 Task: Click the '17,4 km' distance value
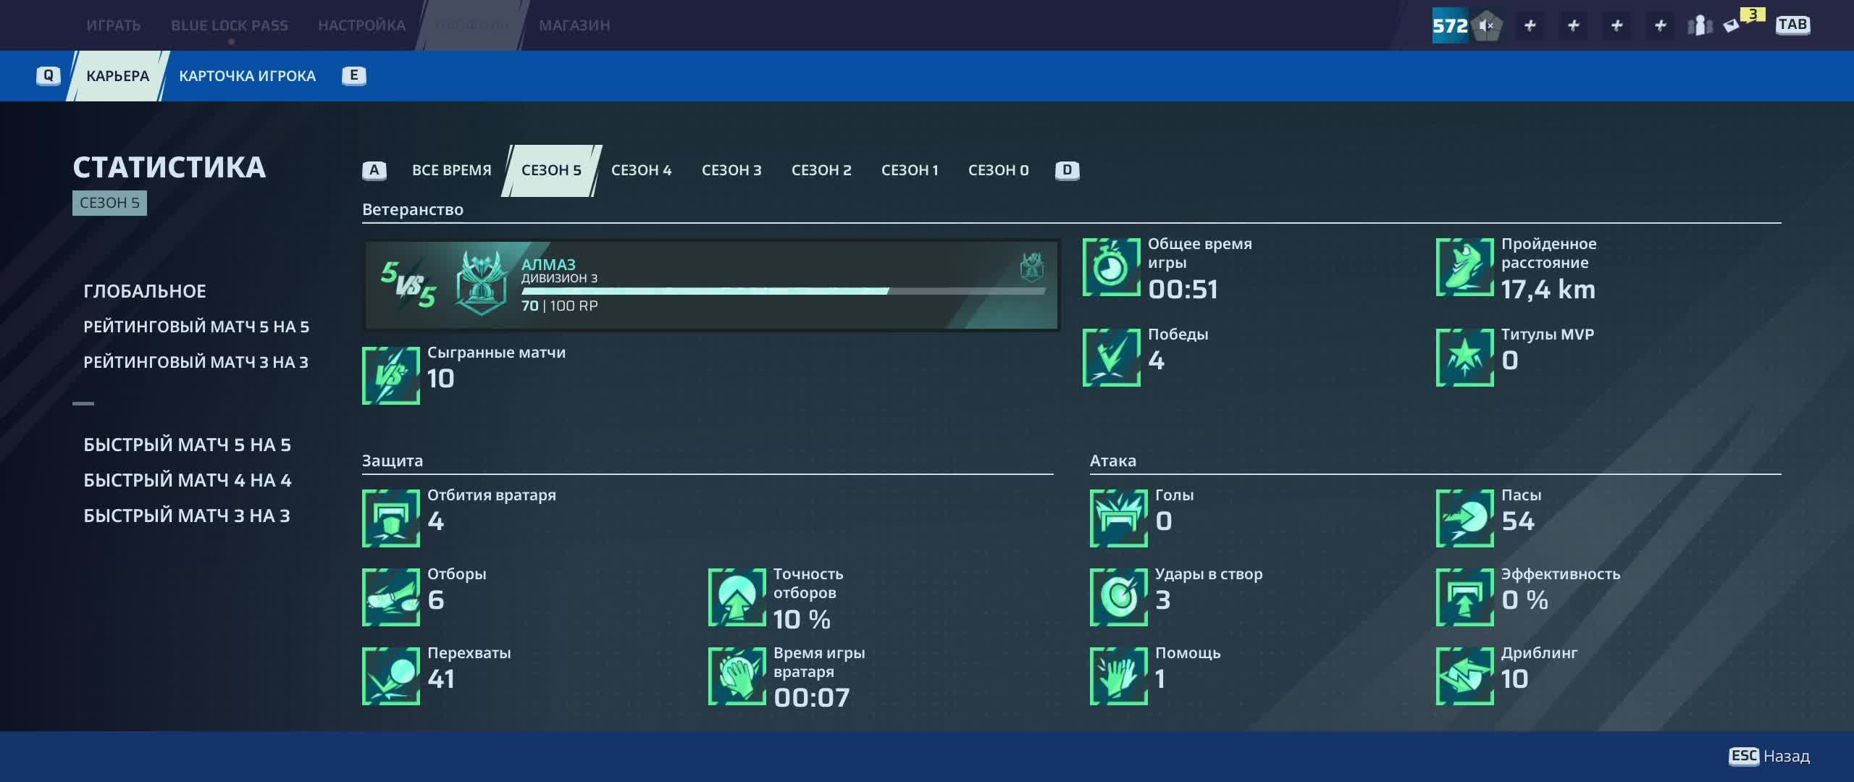tap(1548, 290)
